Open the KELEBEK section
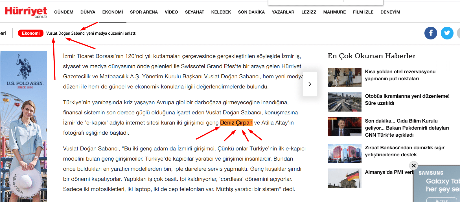The image size is (460, 202). (221, 12)
